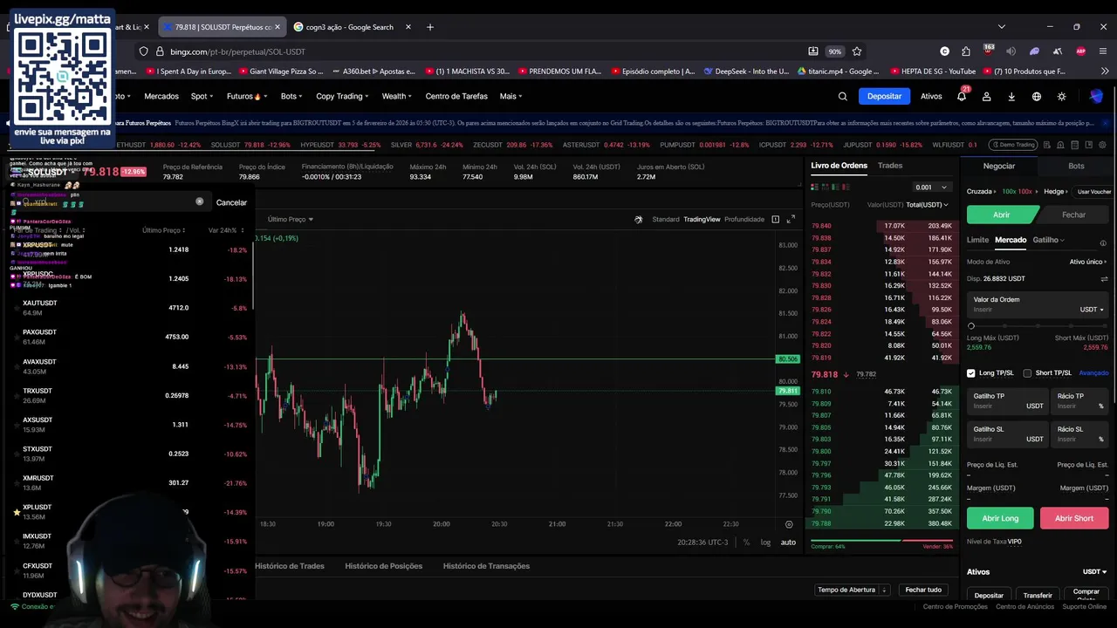Click the Gatilho TP input field

click(1007, 401)
